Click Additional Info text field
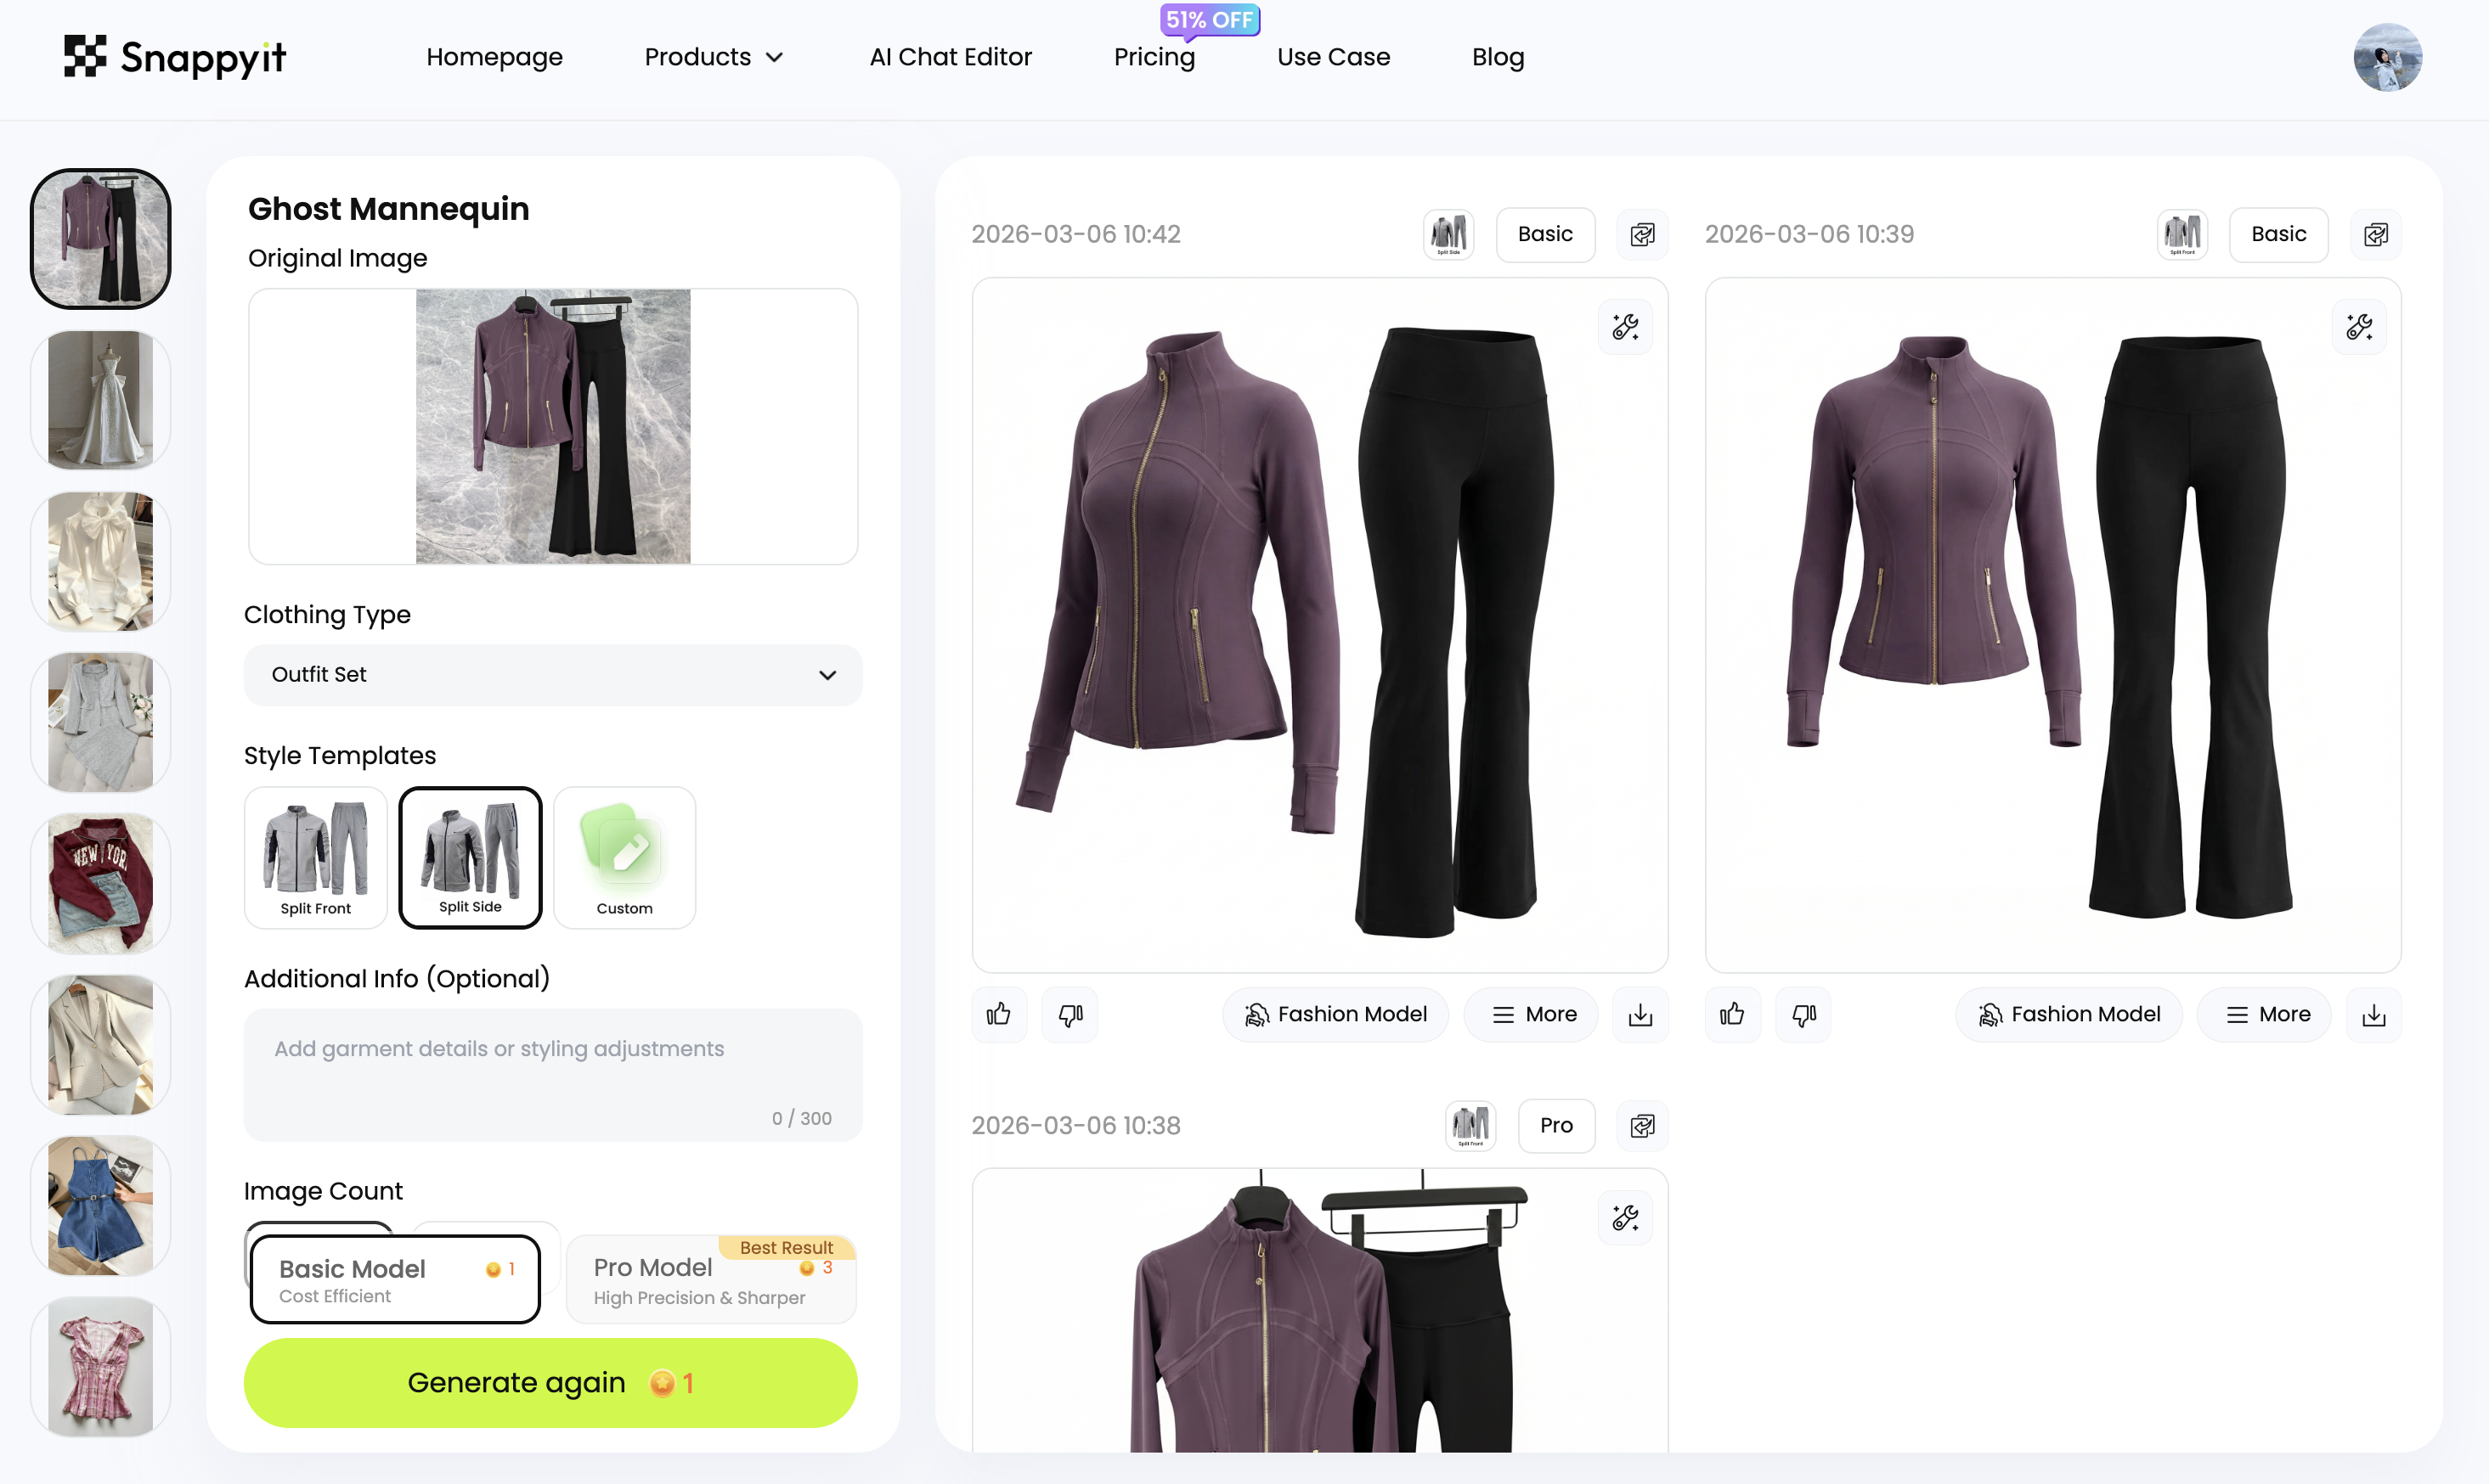The width and height of the screenshot is (2489, 1484). [x=553, y=1075]
